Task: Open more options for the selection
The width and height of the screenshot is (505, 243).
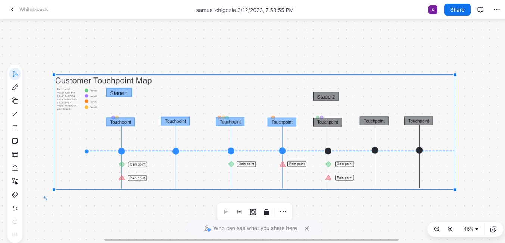Action: click(283, 212)
